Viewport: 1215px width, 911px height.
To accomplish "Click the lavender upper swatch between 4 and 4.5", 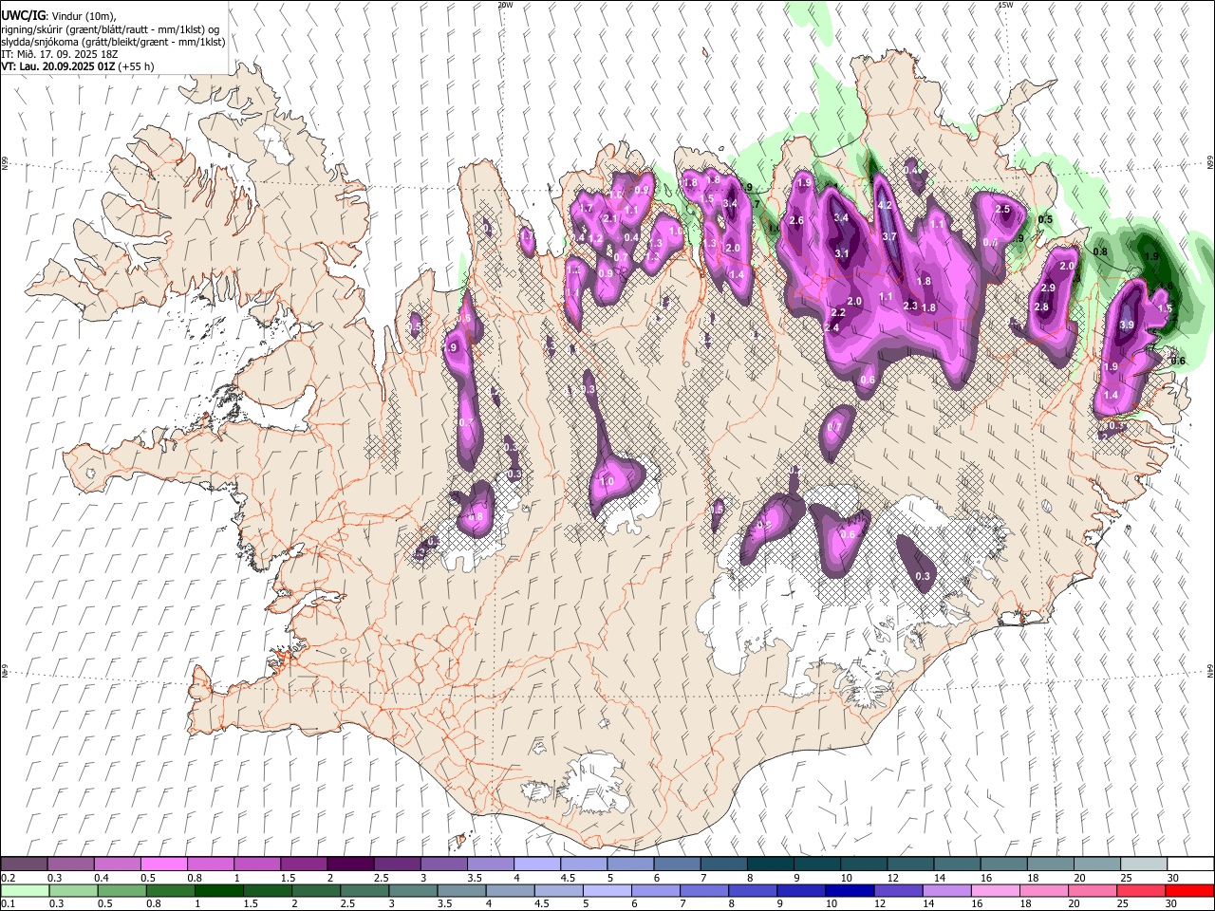I will coord(536,864).
